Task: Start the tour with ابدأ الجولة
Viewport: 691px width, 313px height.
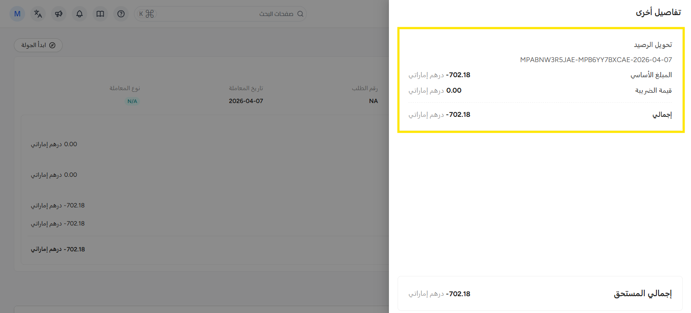Action: coord(34,45)
